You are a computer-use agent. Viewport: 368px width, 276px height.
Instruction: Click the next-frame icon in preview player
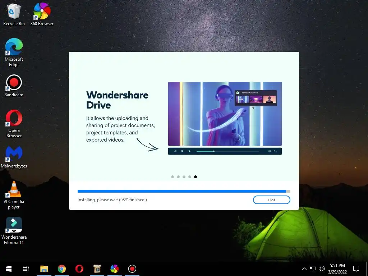pos(182,151)
